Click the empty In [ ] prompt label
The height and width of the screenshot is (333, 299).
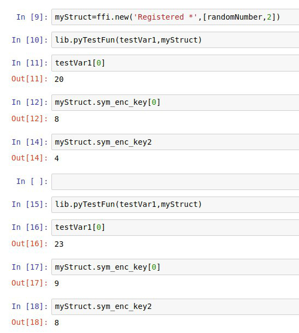32,182
